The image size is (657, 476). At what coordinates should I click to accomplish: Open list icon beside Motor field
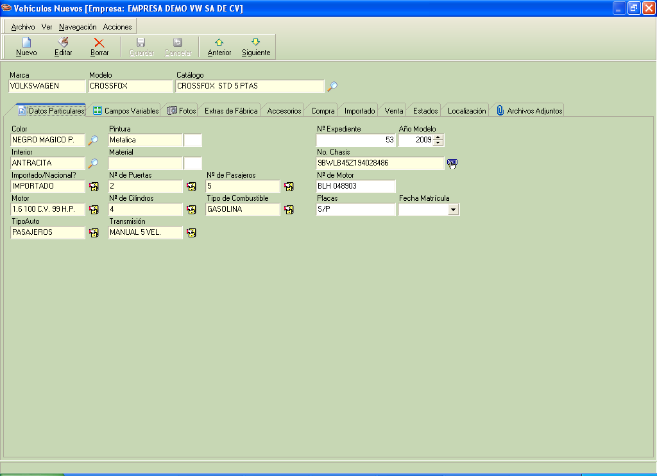[x=94, y=210]
